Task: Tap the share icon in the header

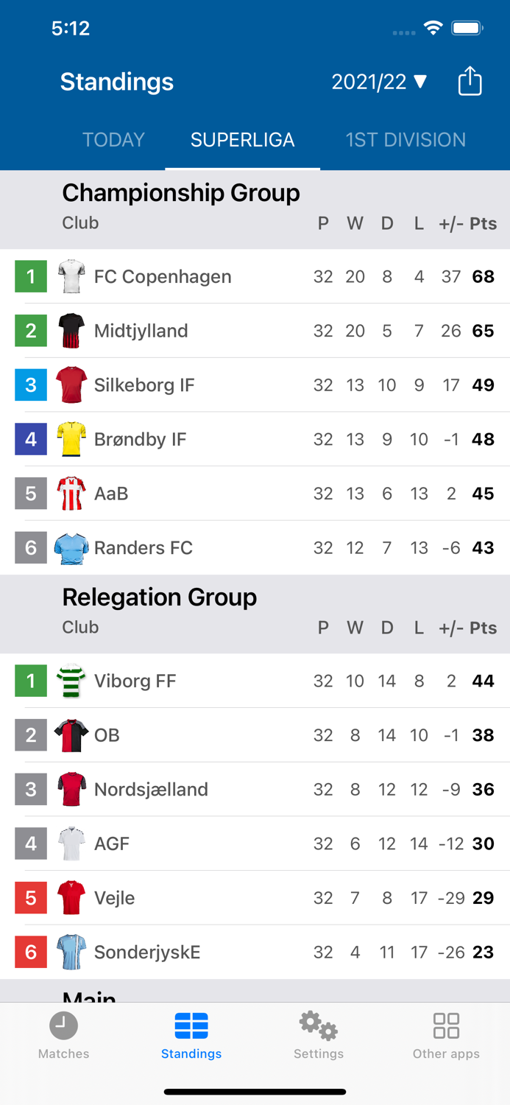Action: point(470,81)
